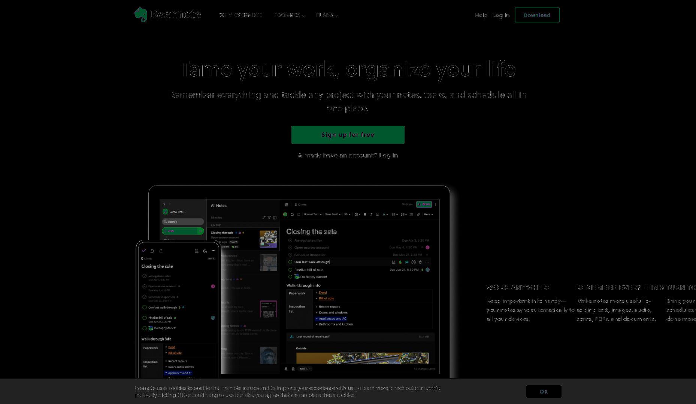The width and height of the screenshot is (696, 404).
Task: Uncheck Open escrow account in laptop note
Action: 290,247
